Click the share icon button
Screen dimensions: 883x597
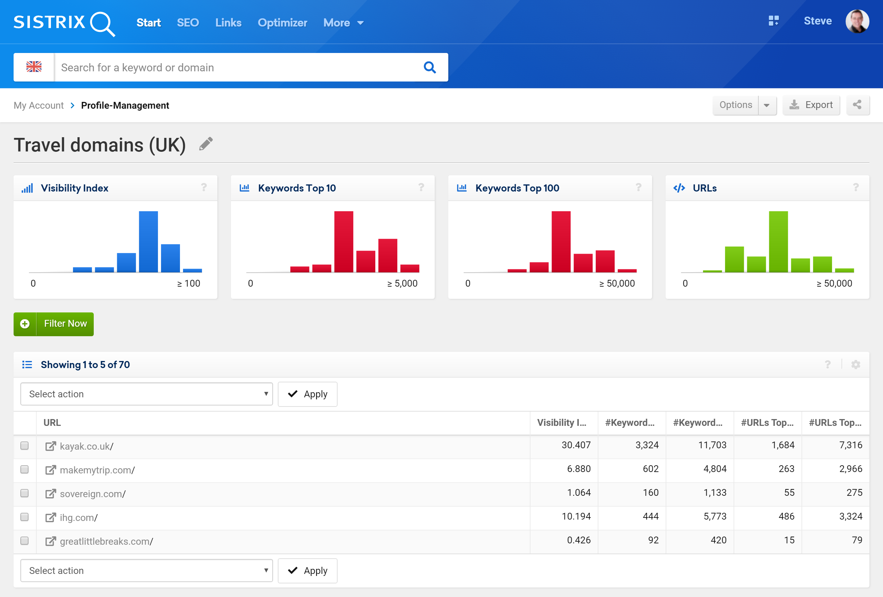pos(858,105)
